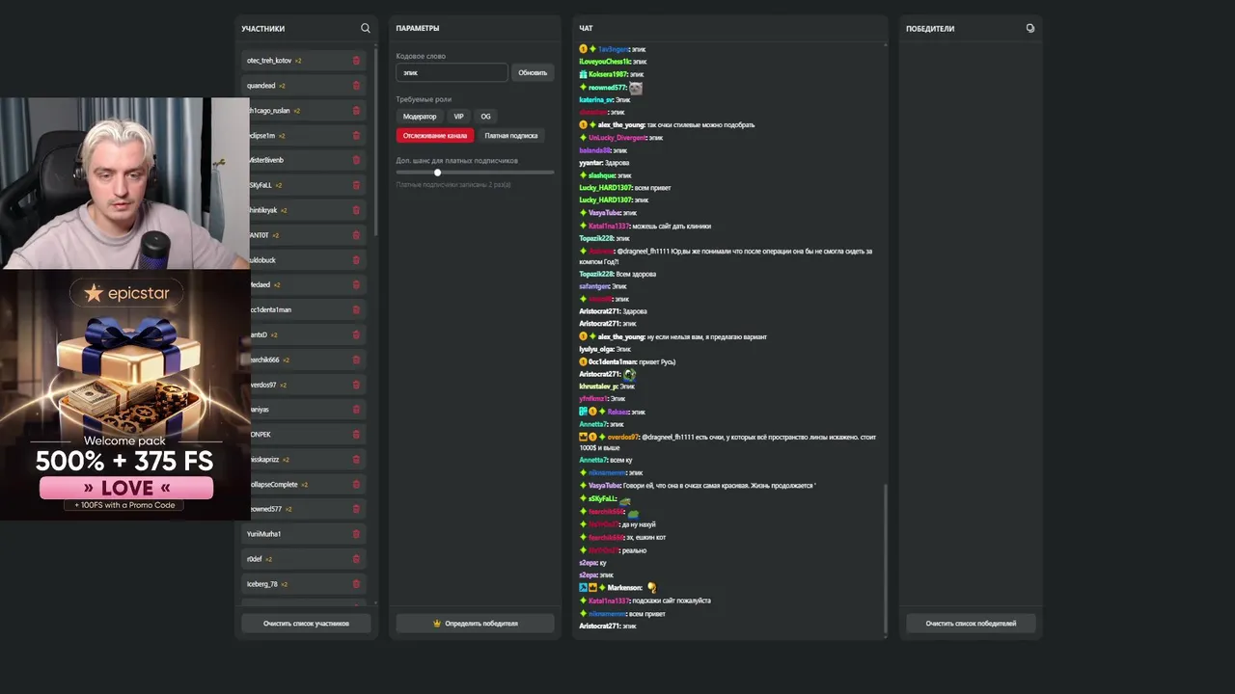1235x694 pixels.
Task: Click the Обновить button
Action: pyautogui.click(x=533, y=72)
